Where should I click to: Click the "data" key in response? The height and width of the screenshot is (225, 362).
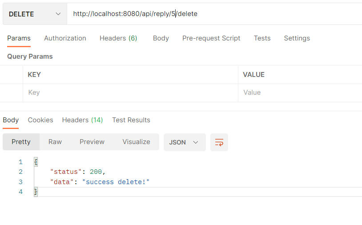[x=62, y=182]
